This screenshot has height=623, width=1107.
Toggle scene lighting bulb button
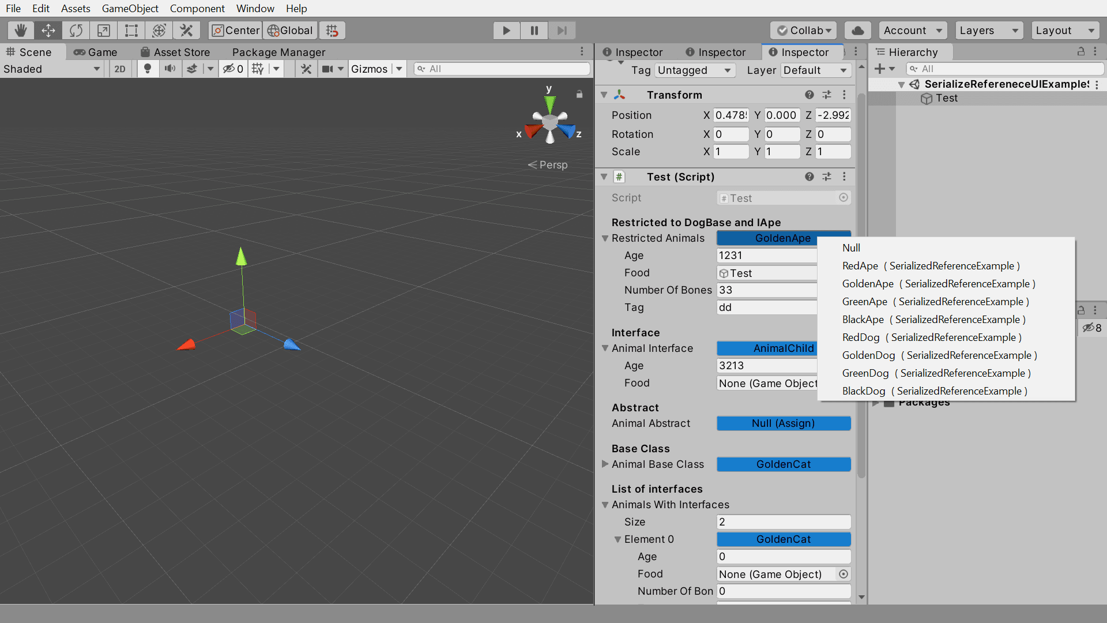148,69
